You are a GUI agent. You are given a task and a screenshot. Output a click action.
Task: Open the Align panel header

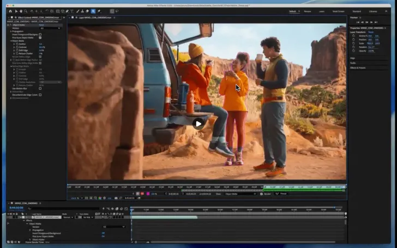(x=352, y=58)
